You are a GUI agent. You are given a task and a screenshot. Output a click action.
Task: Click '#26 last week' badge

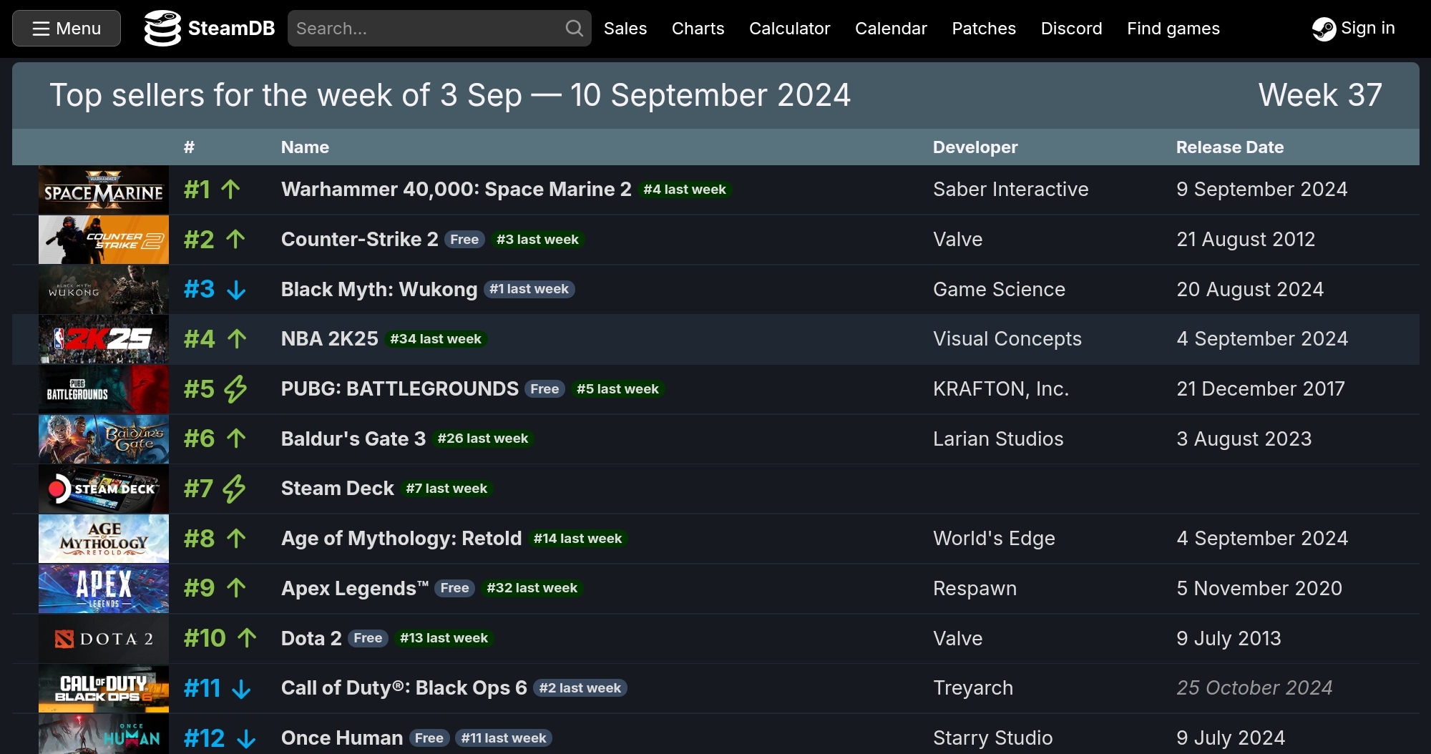pos(483,439)
